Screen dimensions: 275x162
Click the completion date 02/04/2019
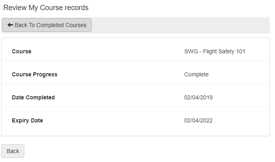coord(198,97)
